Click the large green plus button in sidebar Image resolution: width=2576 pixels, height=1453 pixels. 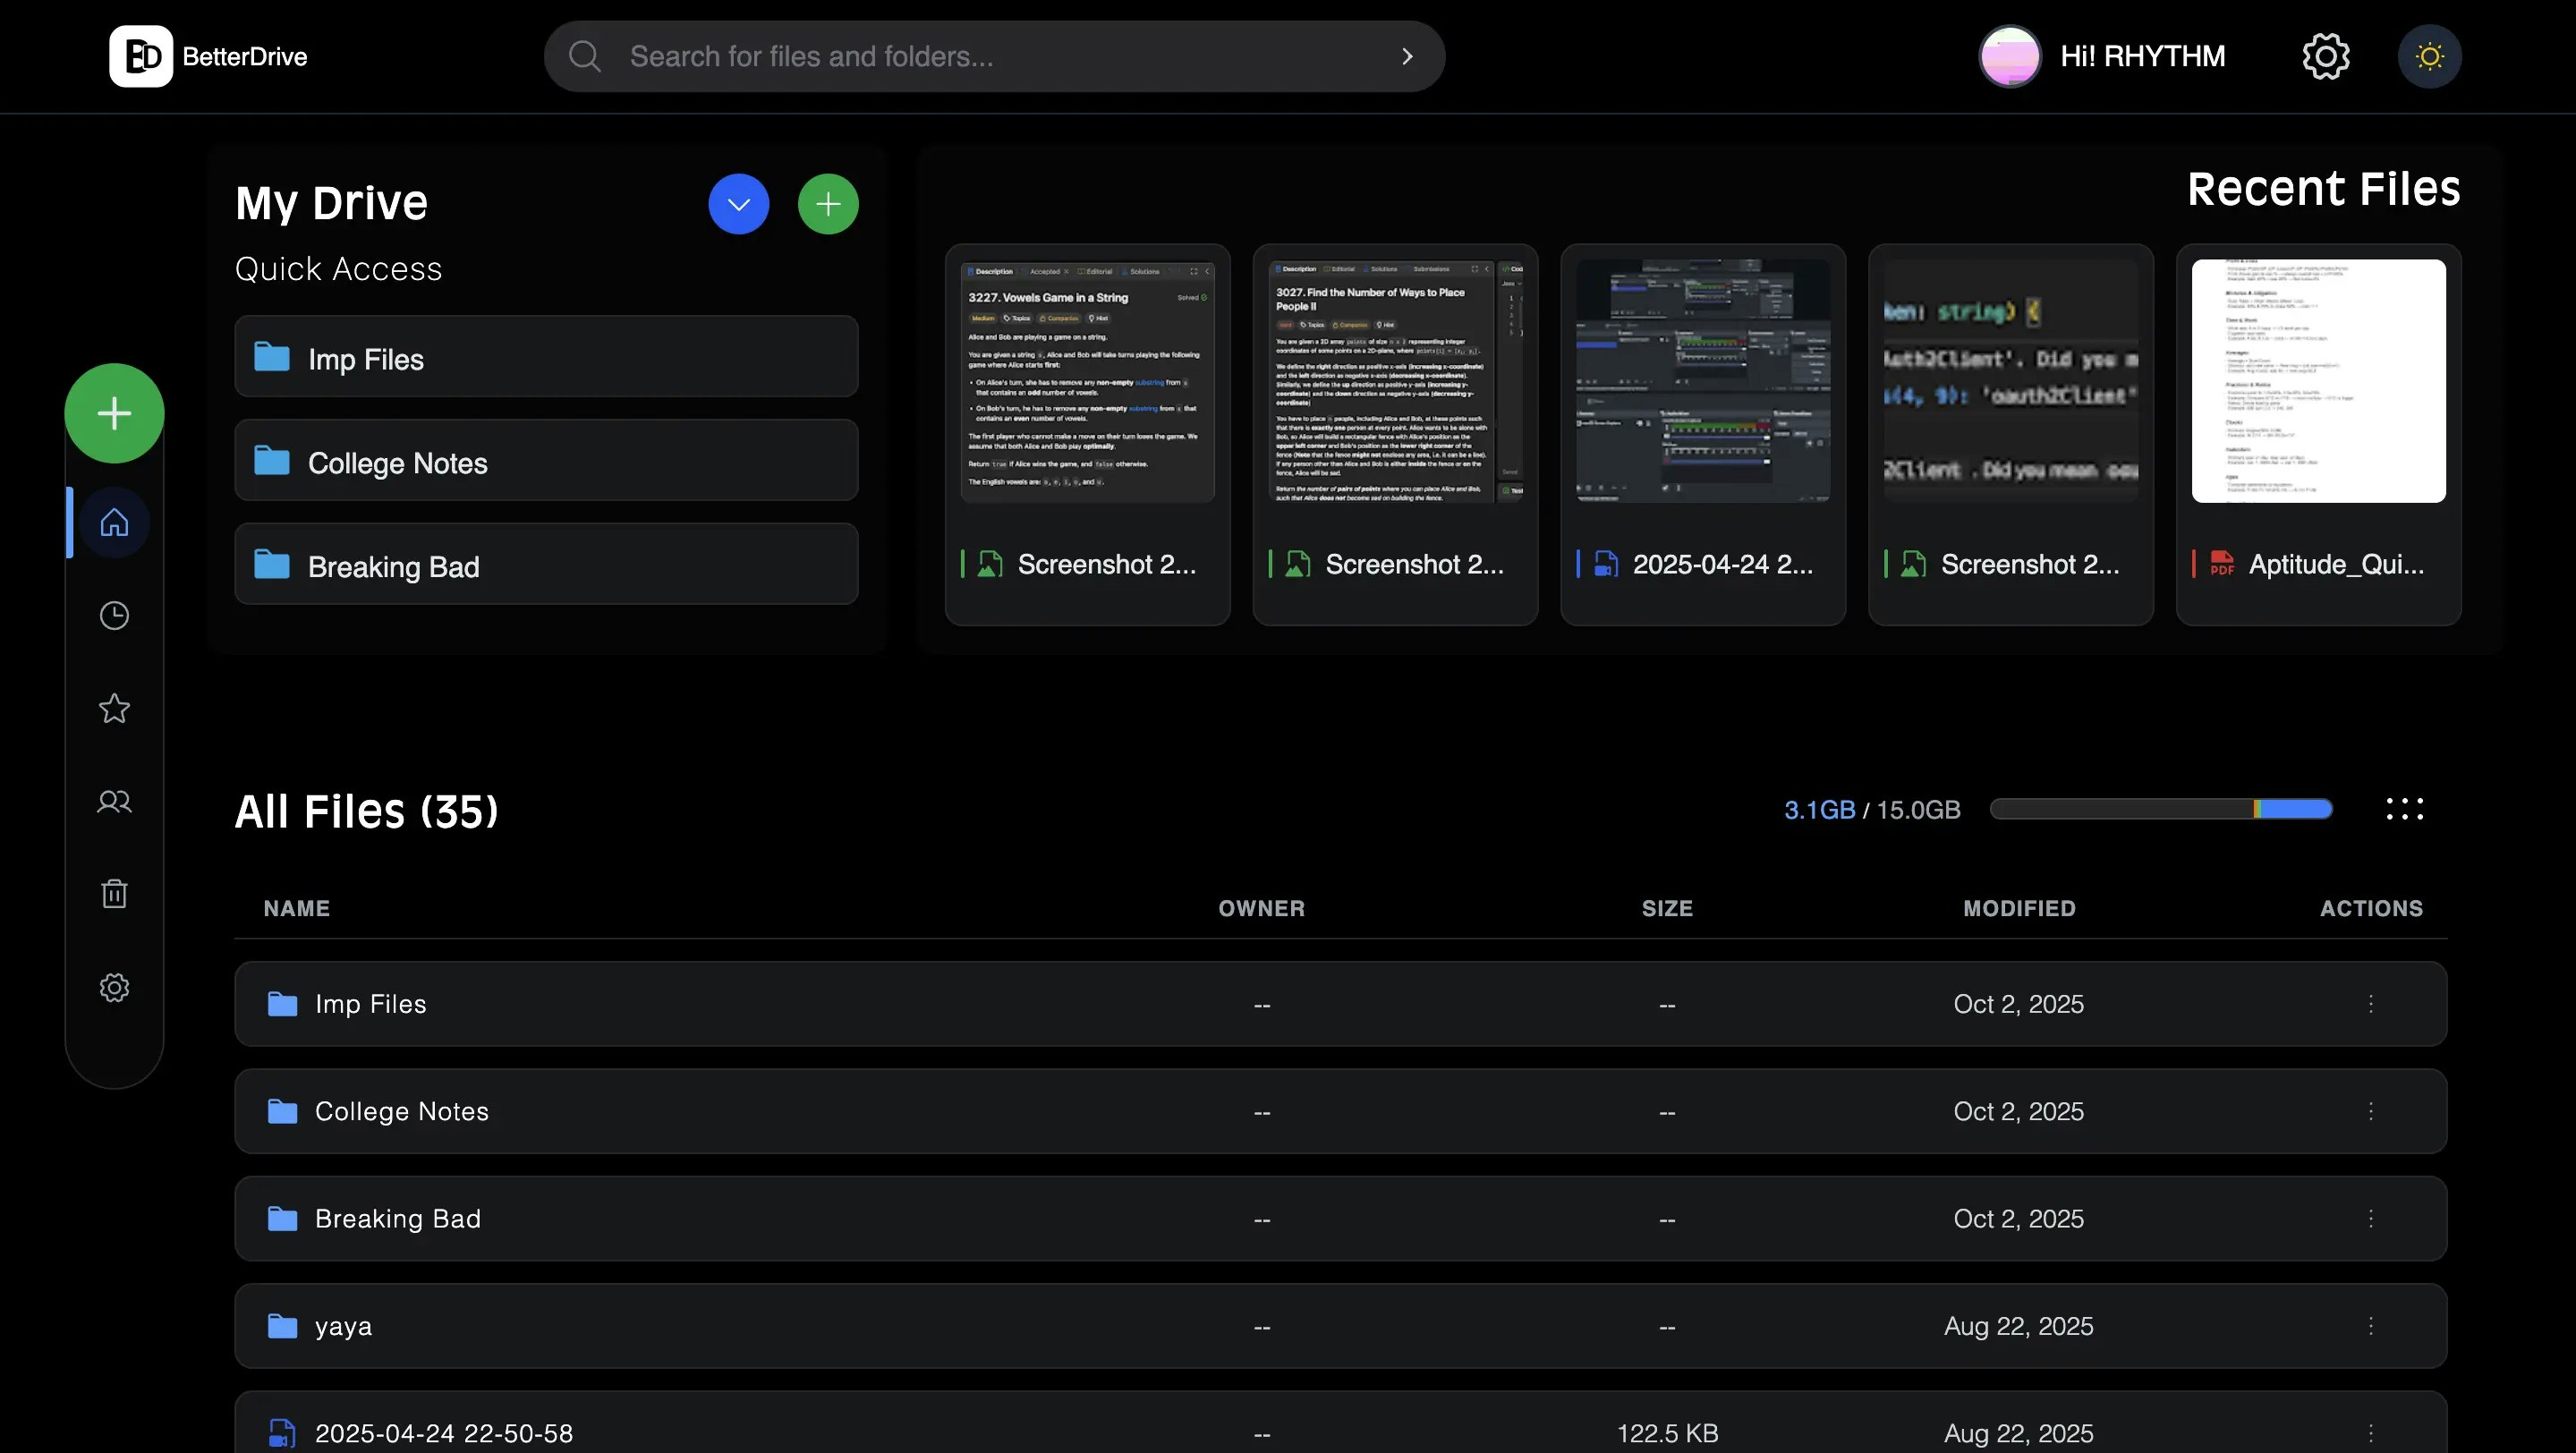pos(114,413)
